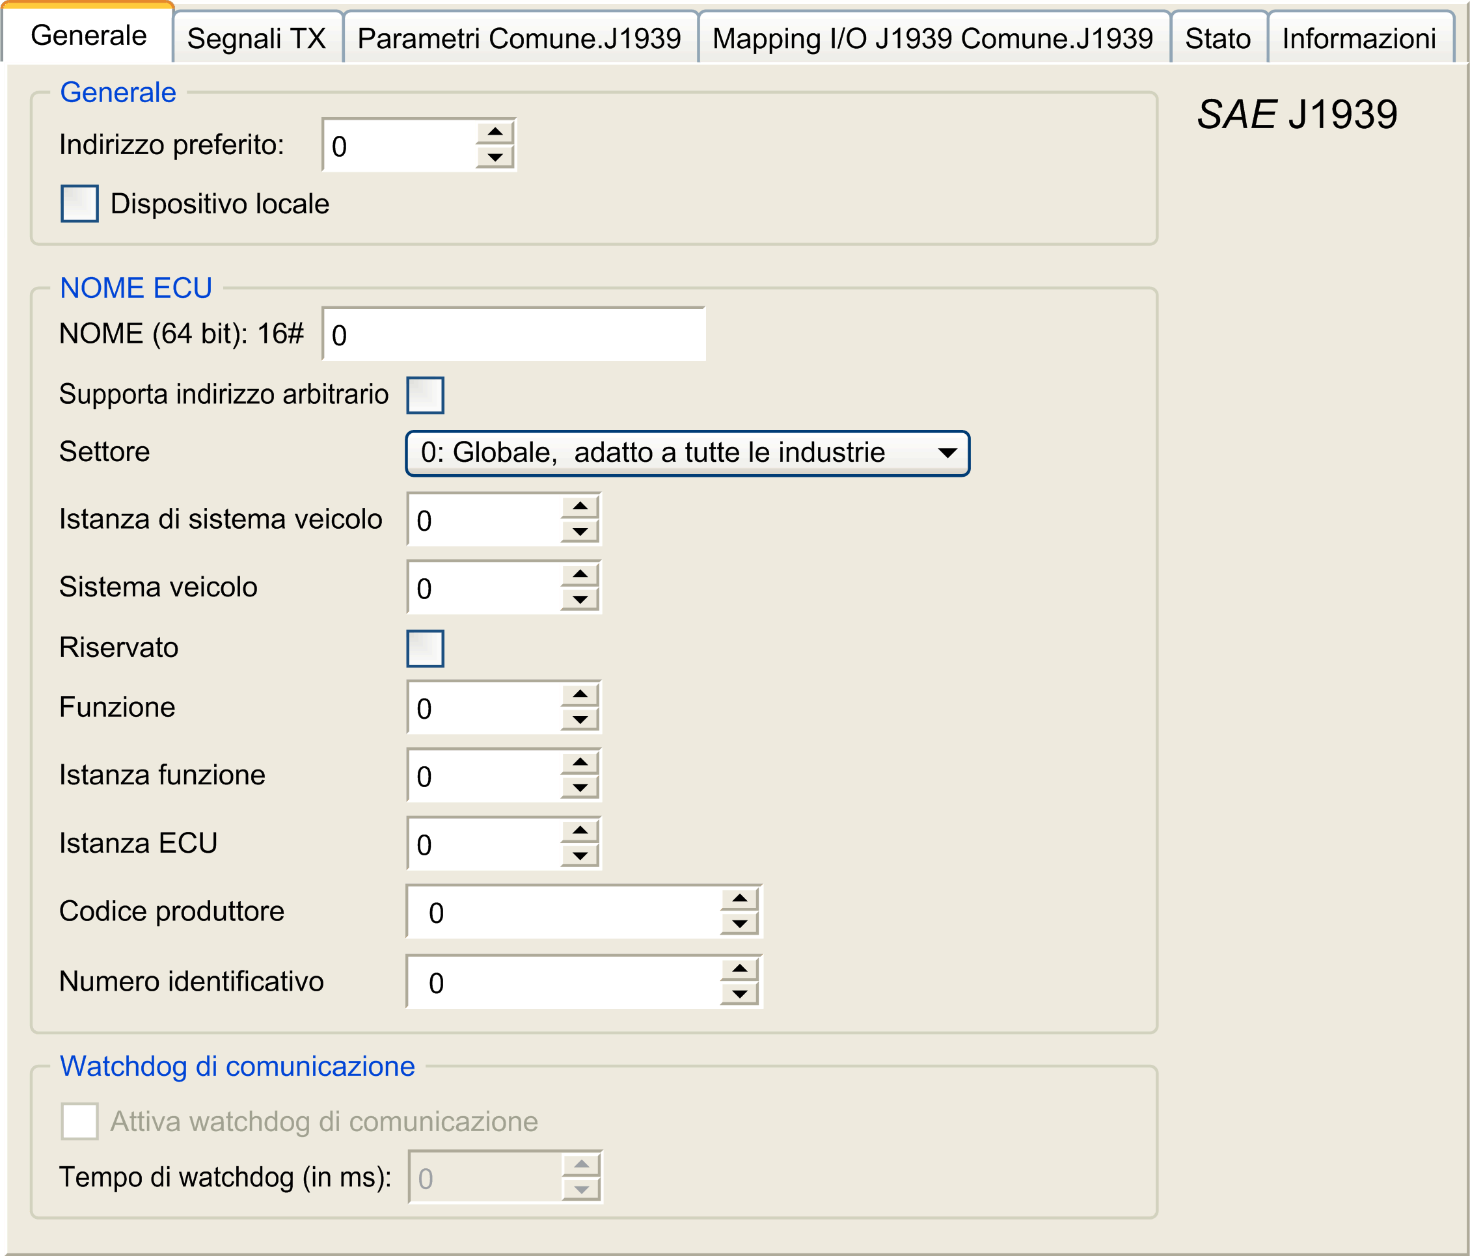
Task: Open Parametri Comune.J1939 tab
Action: click(519, 38)
